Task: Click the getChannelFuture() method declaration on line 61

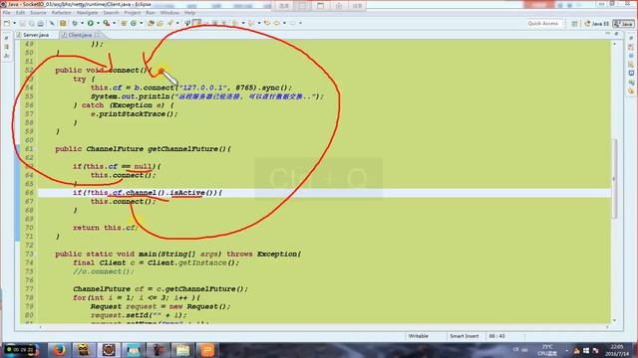Action: 143,149
